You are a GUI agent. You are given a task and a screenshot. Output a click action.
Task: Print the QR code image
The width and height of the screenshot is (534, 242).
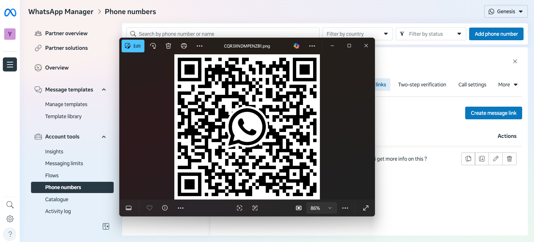click(x=184, y=46)
